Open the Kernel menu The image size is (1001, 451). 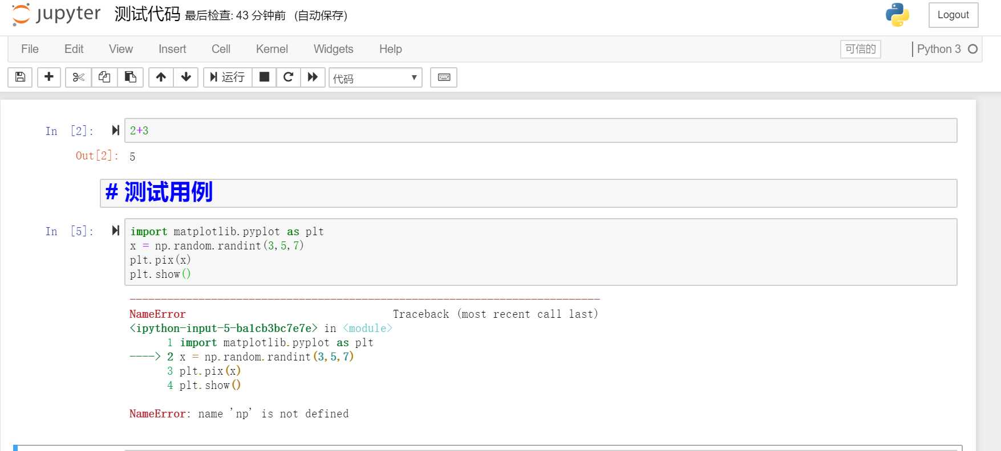(272, 49)
